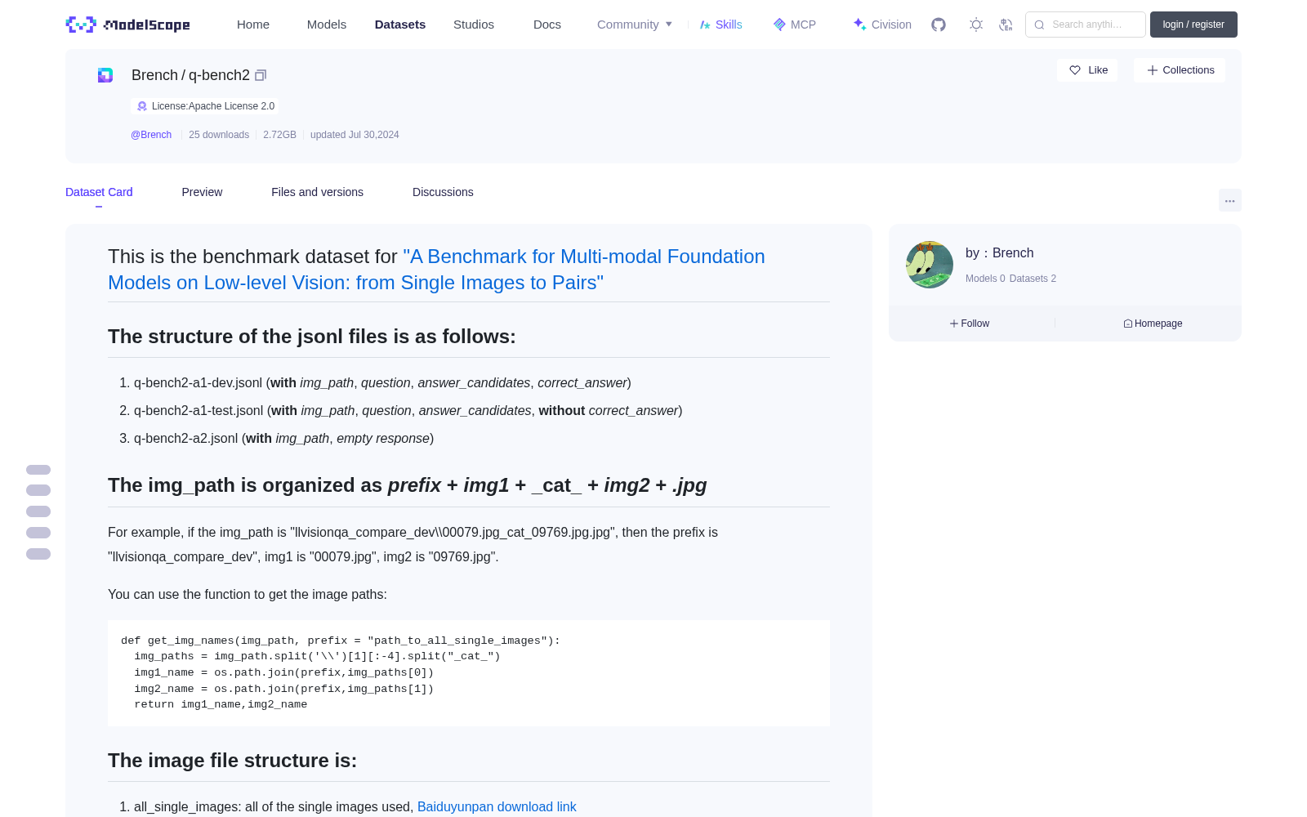Open the GitHub icon link
The image size is (1307, 817).
pos(939,25)
